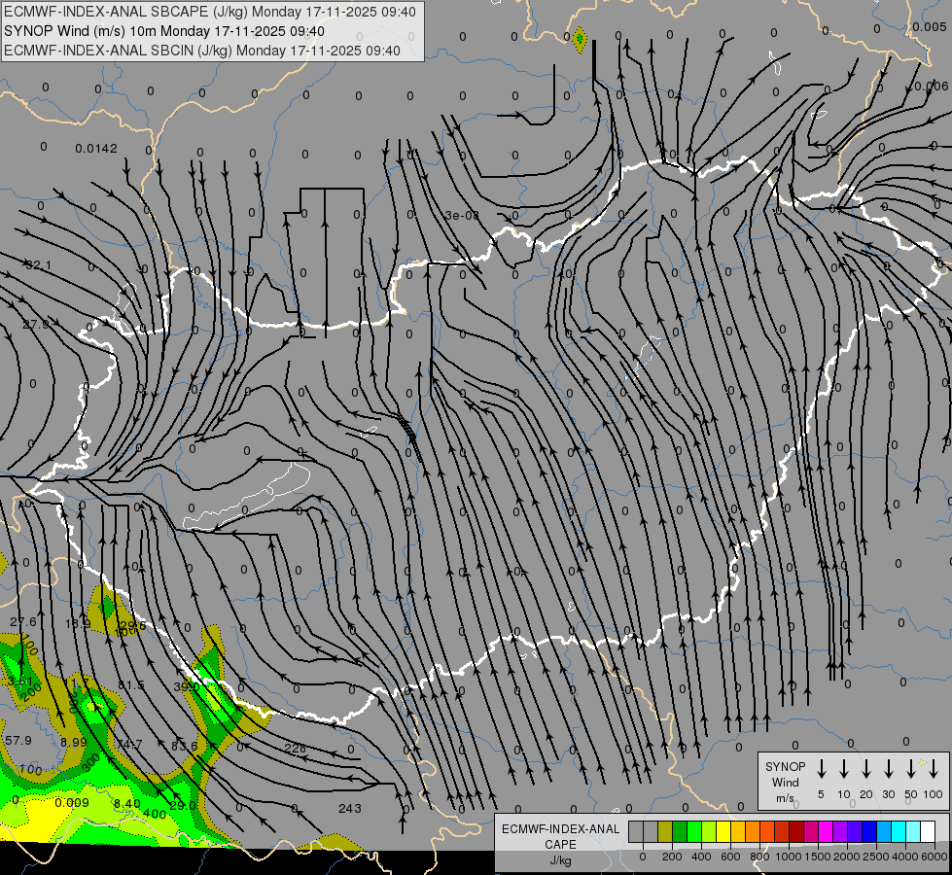Click the 27.9 value on the map

[x=35, y=325]
